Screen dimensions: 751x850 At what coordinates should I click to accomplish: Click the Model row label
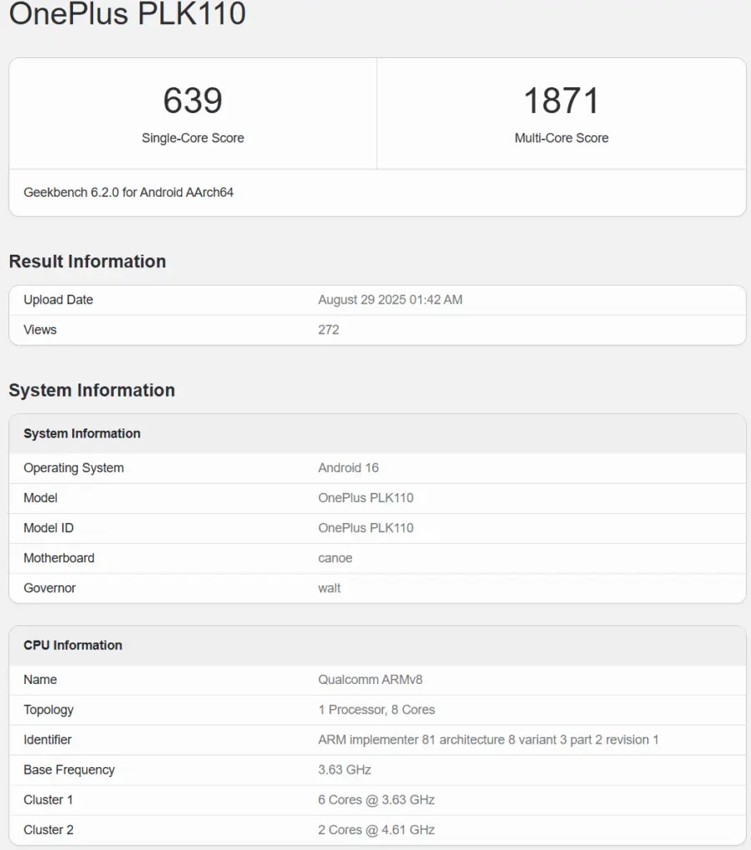click(40, 498)
